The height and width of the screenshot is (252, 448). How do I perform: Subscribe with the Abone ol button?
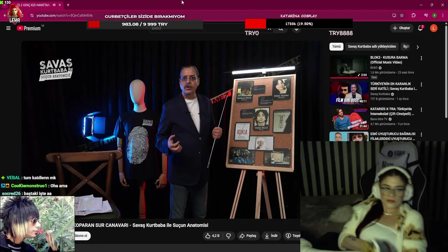point(82,236)
